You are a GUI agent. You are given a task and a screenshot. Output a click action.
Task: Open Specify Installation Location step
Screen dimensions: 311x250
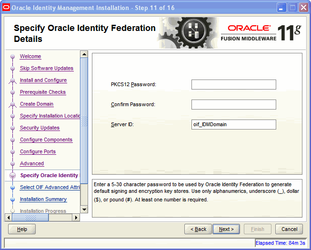[50, 116]
